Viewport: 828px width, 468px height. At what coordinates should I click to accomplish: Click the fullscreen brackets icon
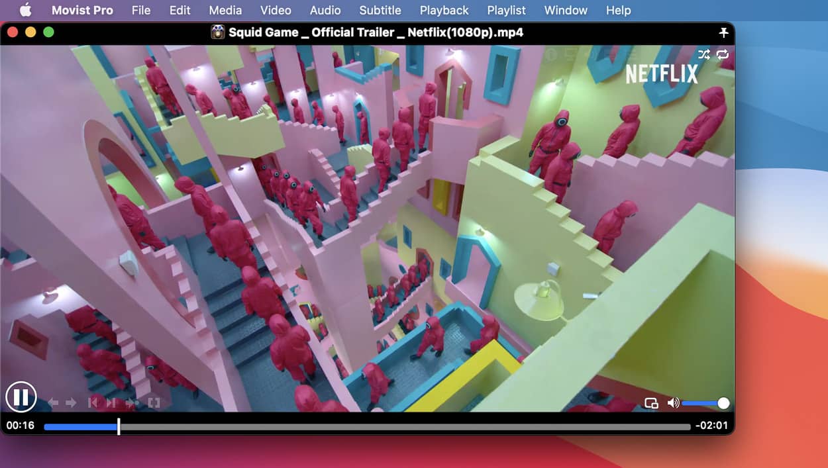point(154,402)
